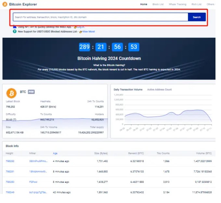Sort blocks by the Age column header
Screen dimensions: 221x203
click(55, 153)
